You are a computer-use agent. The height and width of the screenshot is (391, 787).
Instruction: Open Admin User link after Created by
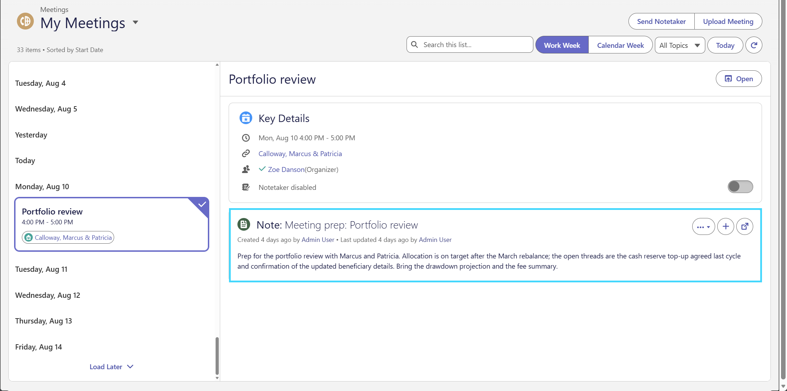click(x=318, y=240)
